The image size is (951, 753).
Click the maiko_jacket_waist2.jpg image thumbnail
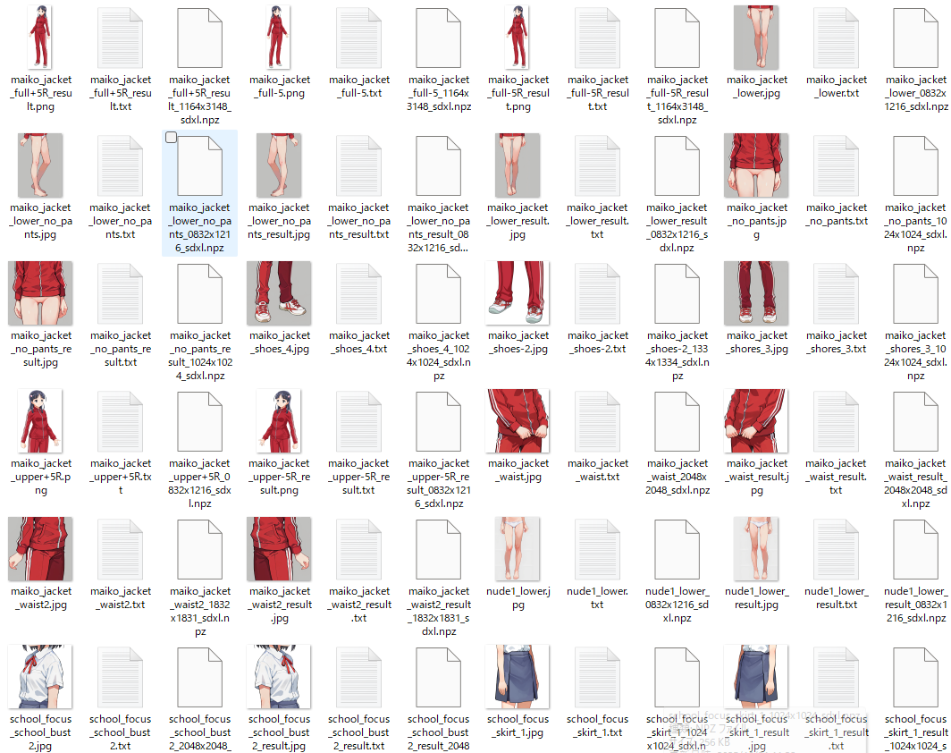click(x=41, y=549)
